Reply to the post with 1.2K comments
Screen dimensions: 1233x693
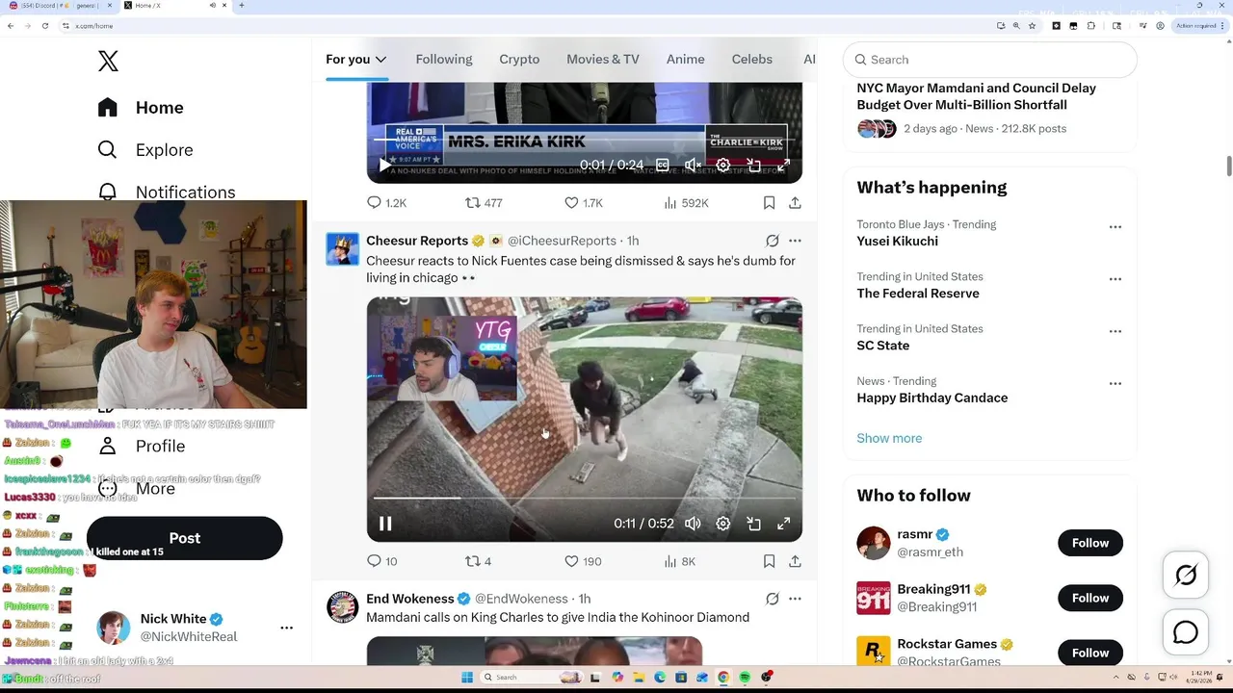386,203
